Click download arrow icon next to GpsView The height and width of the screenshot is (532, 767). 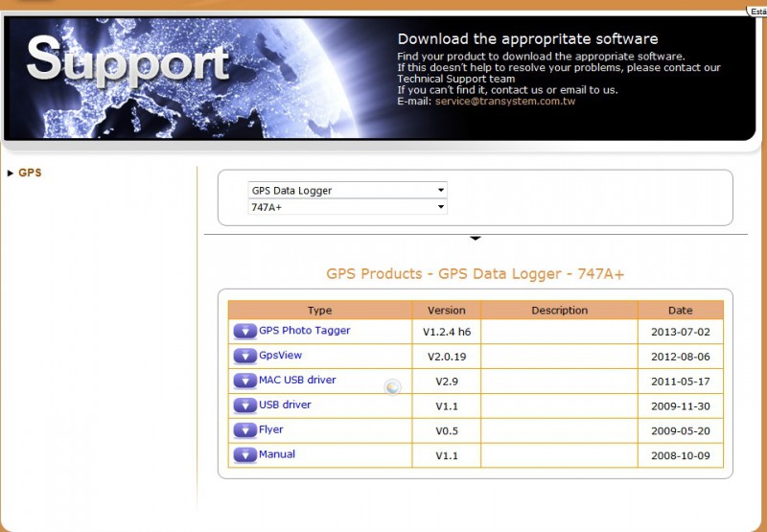point(244,357)
